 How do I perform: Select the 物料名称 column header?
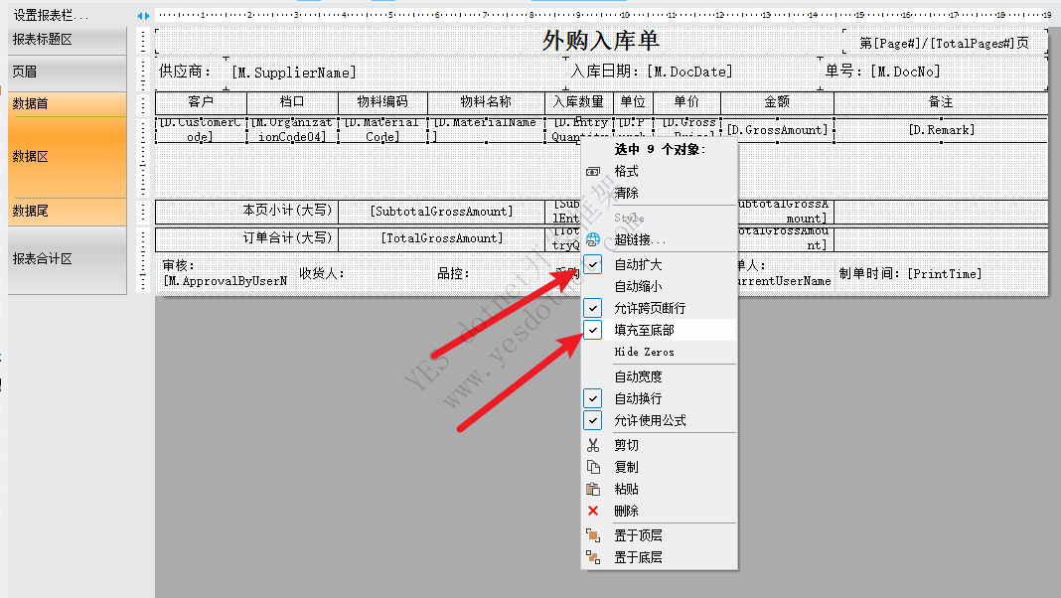point(486,102)
